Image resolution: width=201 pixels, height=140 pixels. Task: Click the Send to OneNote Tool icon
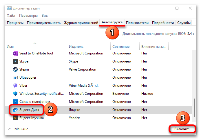pyautogui.click(x=15, y=53)
